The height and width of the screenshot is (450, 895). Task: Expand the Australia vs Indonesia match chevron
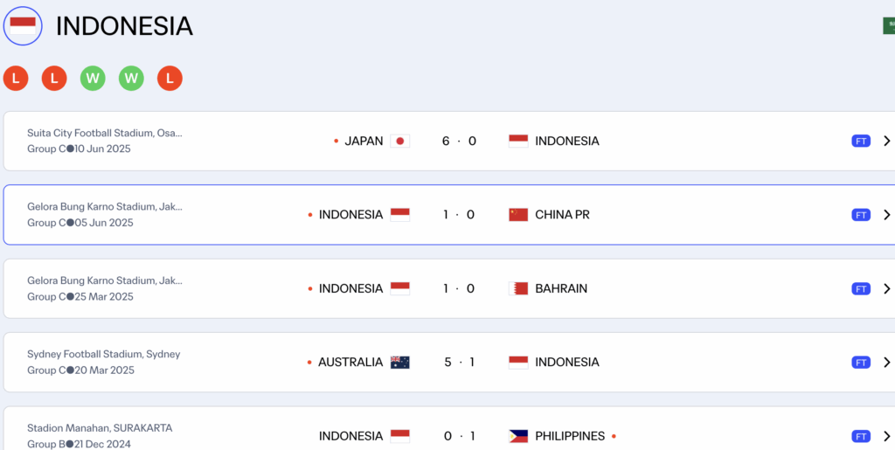point(887,362)
